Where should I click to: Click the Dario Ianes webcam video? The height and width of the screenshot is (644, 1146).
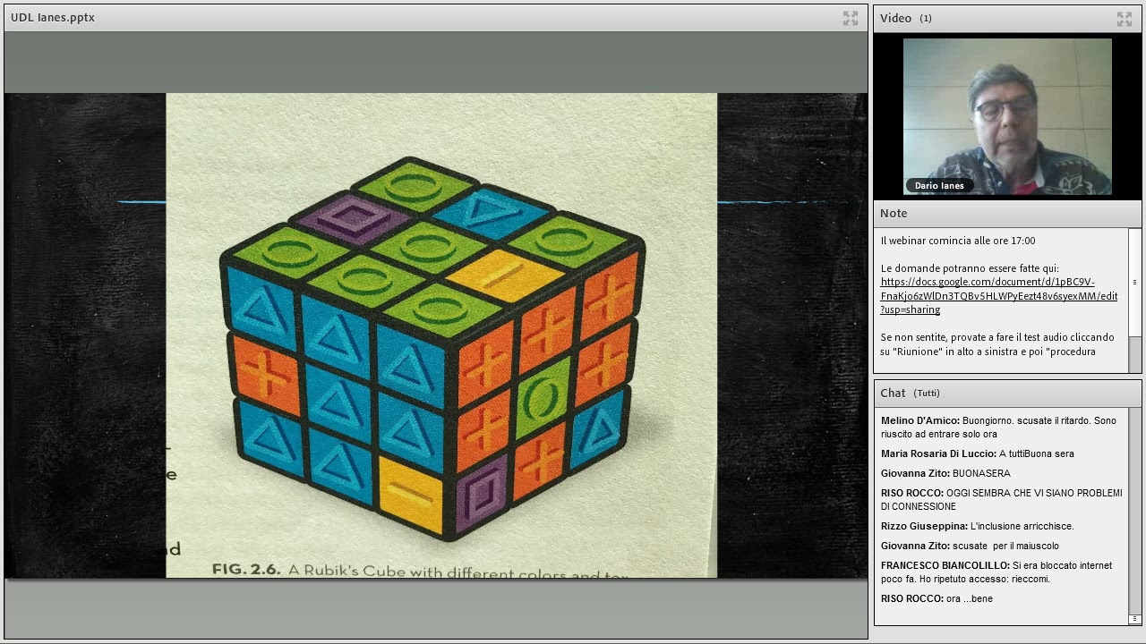click(x=1007, y=116)
